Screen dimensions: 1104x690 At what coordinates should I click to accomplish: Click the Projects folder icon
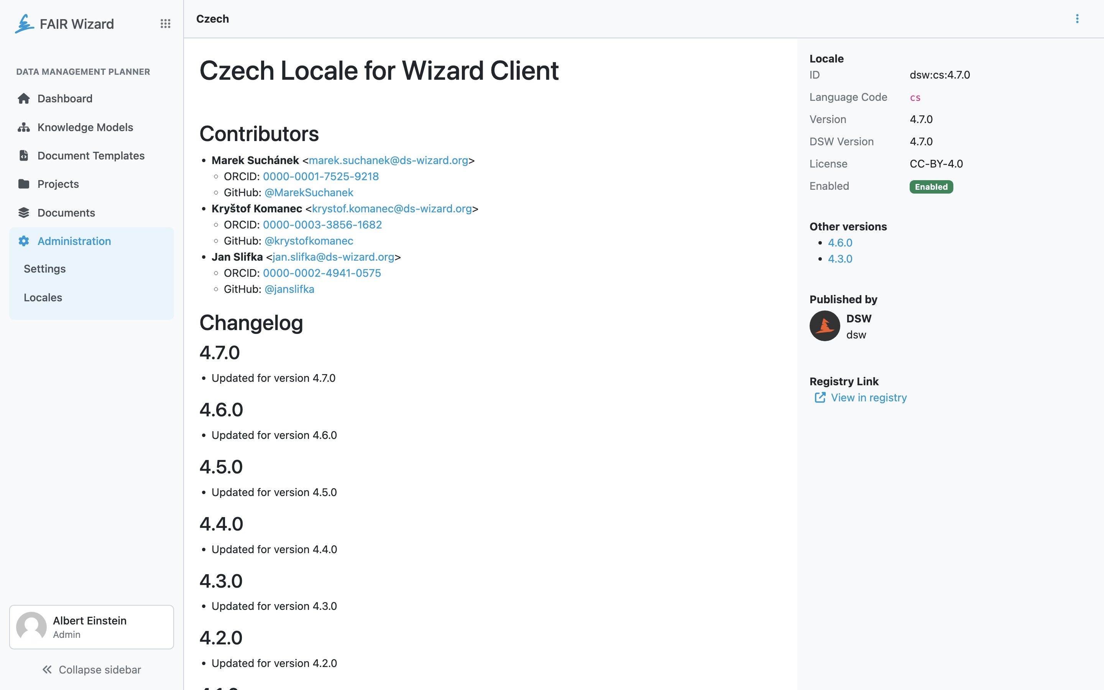point(24,184)
